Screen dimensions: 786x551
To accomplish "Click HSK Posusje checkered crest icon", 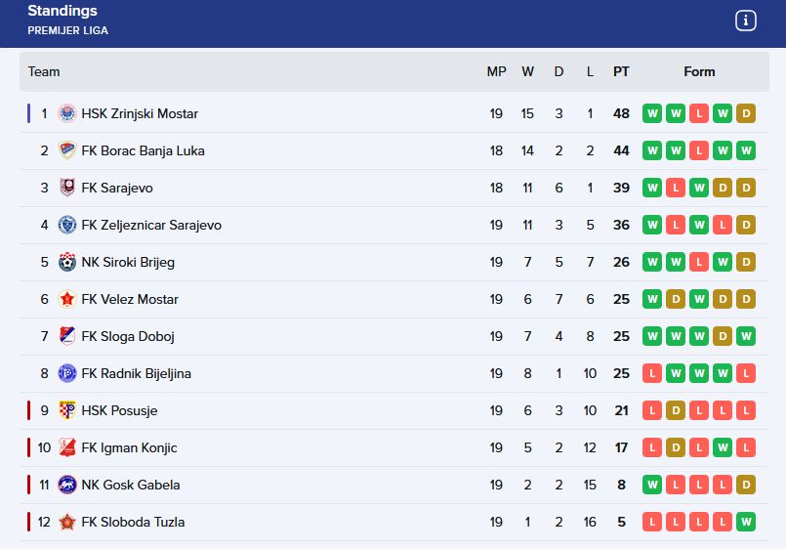I will coord(67,410).
